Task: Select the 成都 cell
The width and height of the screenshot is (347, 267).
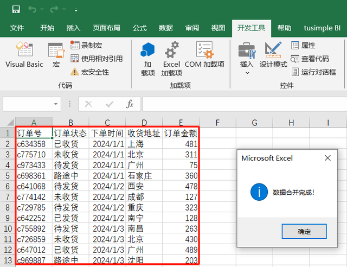Action: pyautogui.click(x=144, y=197)
